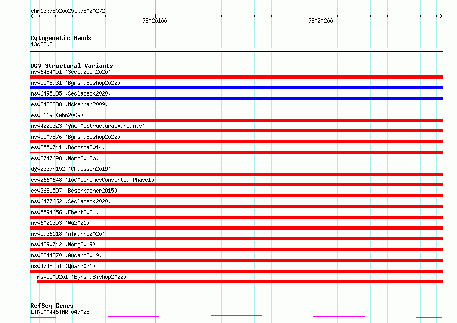Click the DGV Structural Variants track heading
Viewport: 457px width, 323px height.
72,66
